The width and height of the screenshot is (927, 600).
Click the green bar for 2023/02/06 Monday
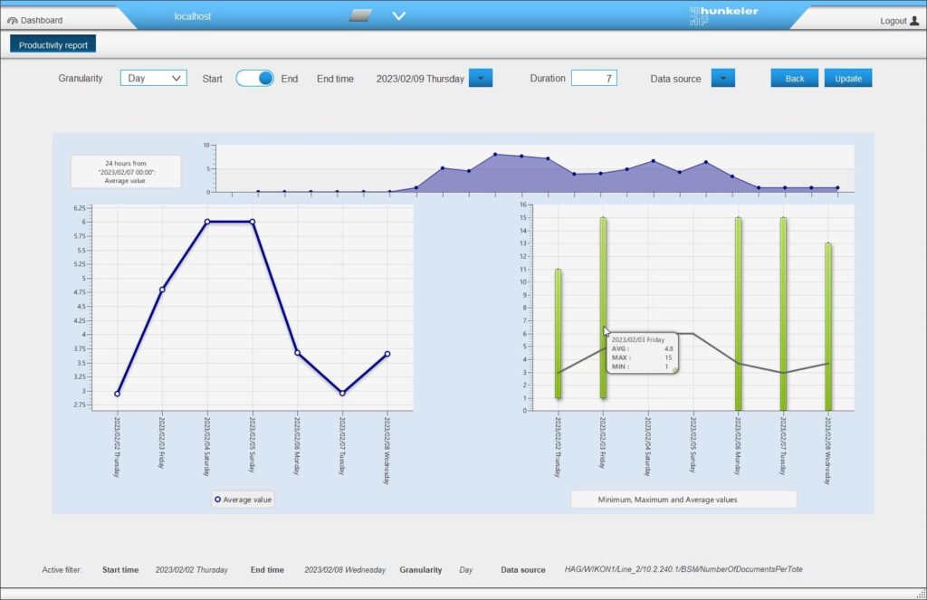pos(739,314)
